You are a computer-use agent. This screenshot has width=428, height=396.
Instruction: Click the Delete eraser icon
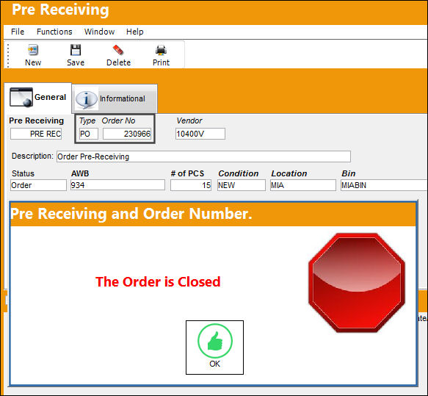pyautogui.click(x=118, y=50)
